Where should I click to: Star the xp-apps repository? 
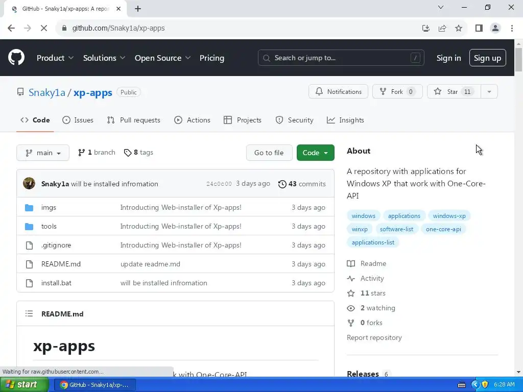click(454, 92)
